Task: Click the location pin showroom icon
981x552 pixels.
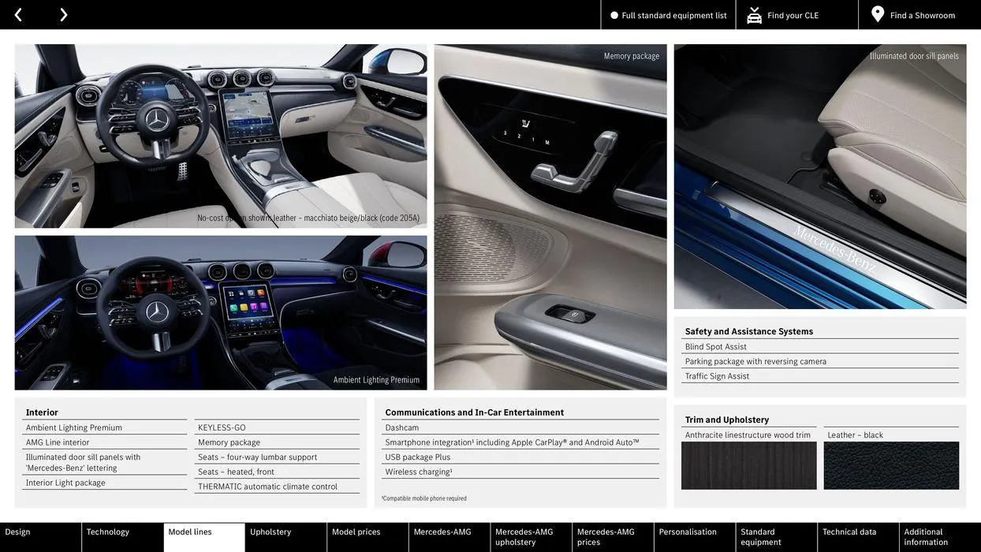Action: (x=878, y=14)
